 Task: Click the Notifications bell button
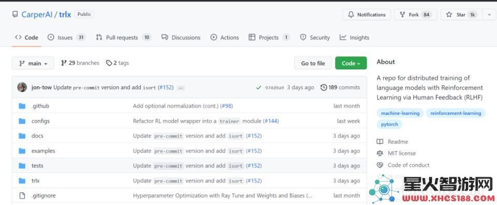367,14
